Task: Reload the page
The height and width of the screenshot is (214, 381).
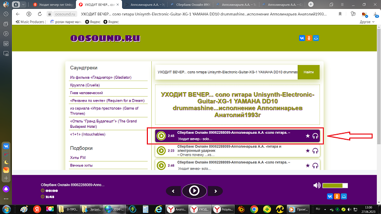Action: (40, 14)
